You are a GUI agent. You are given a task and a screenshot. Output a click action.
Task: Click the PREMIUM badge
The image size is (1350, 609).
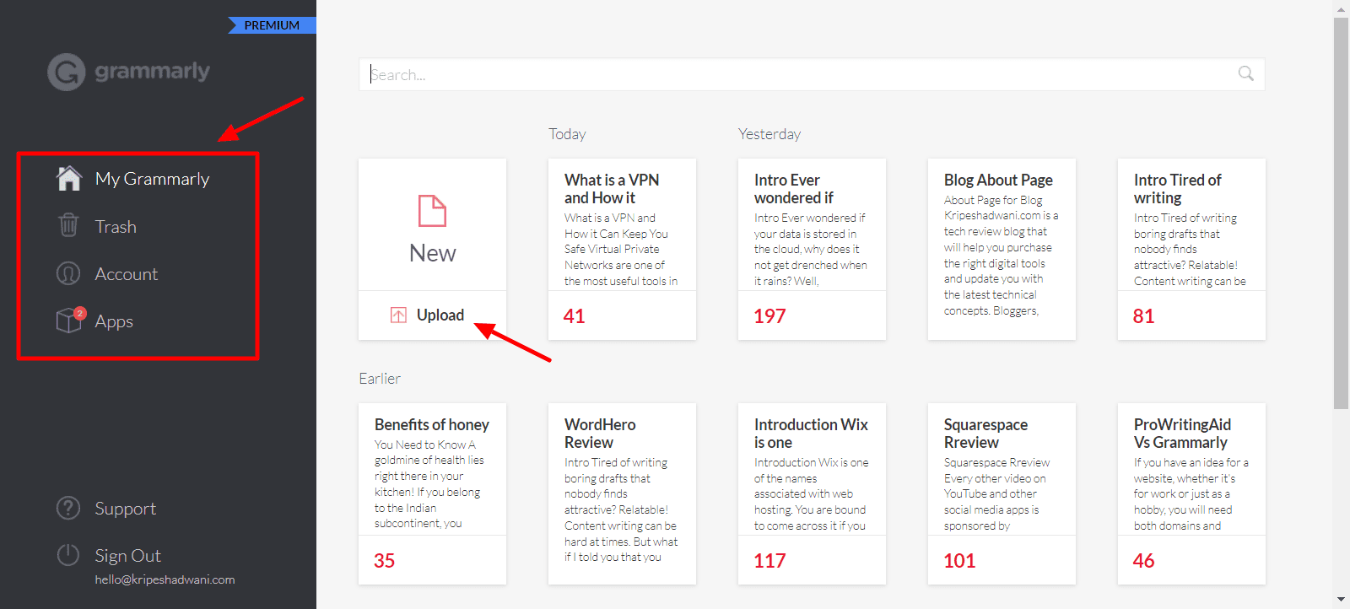(272, 25)
